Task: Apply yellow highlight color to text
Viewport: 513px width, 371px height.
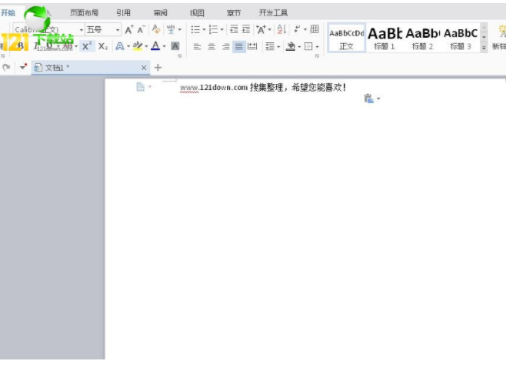Action: click(138, 46)
